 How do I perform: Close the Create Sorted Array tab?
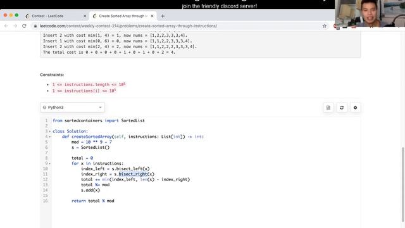[152, 16]
